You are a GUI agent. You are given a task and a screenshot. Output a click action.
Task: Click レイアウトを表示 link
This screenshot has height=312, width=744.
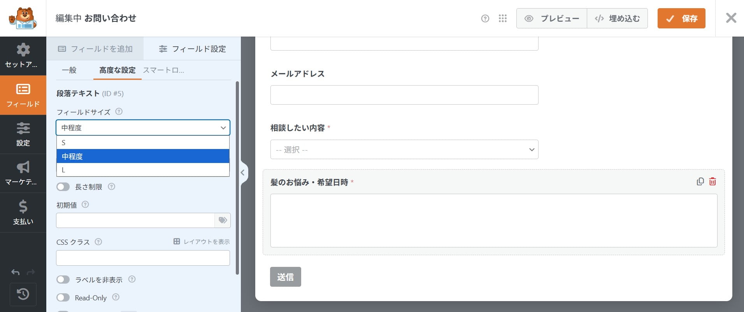pos(202,242)
